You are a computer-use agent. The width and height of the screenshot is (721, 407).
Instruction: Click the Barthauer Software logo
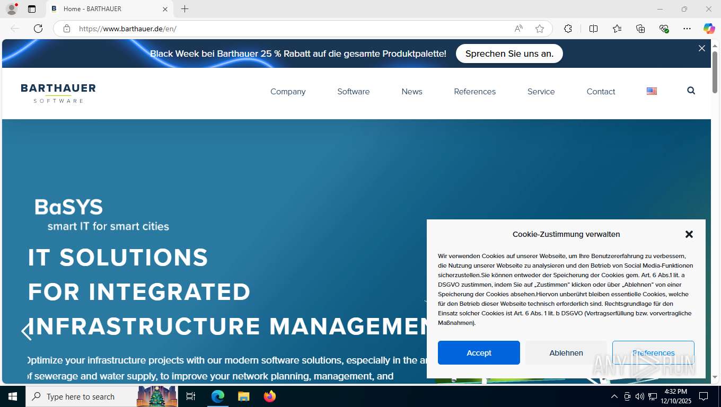[x=58, y=93]
